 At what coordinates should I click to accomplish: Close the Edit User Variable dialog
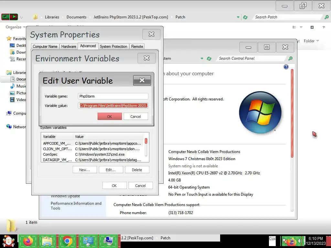point(142,80)
